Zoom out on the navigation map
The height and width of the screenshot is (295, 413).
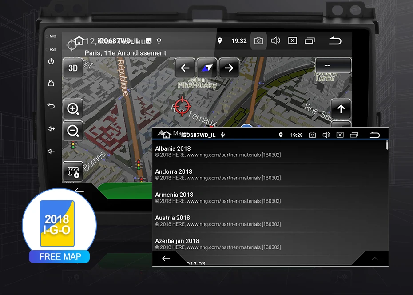(73, 131)
